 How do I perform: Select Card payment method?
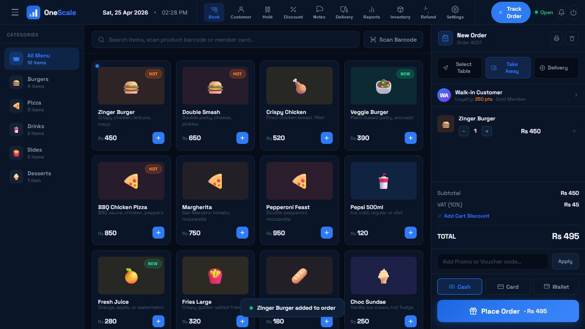(x=508, y=287)
